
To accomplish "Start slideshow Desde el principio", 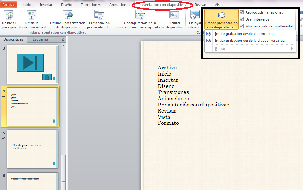I will pos(9,19).
